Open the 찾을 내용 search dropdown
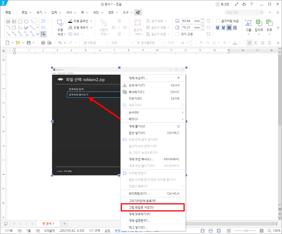The image size is (282, 234). tap(262, 12)
